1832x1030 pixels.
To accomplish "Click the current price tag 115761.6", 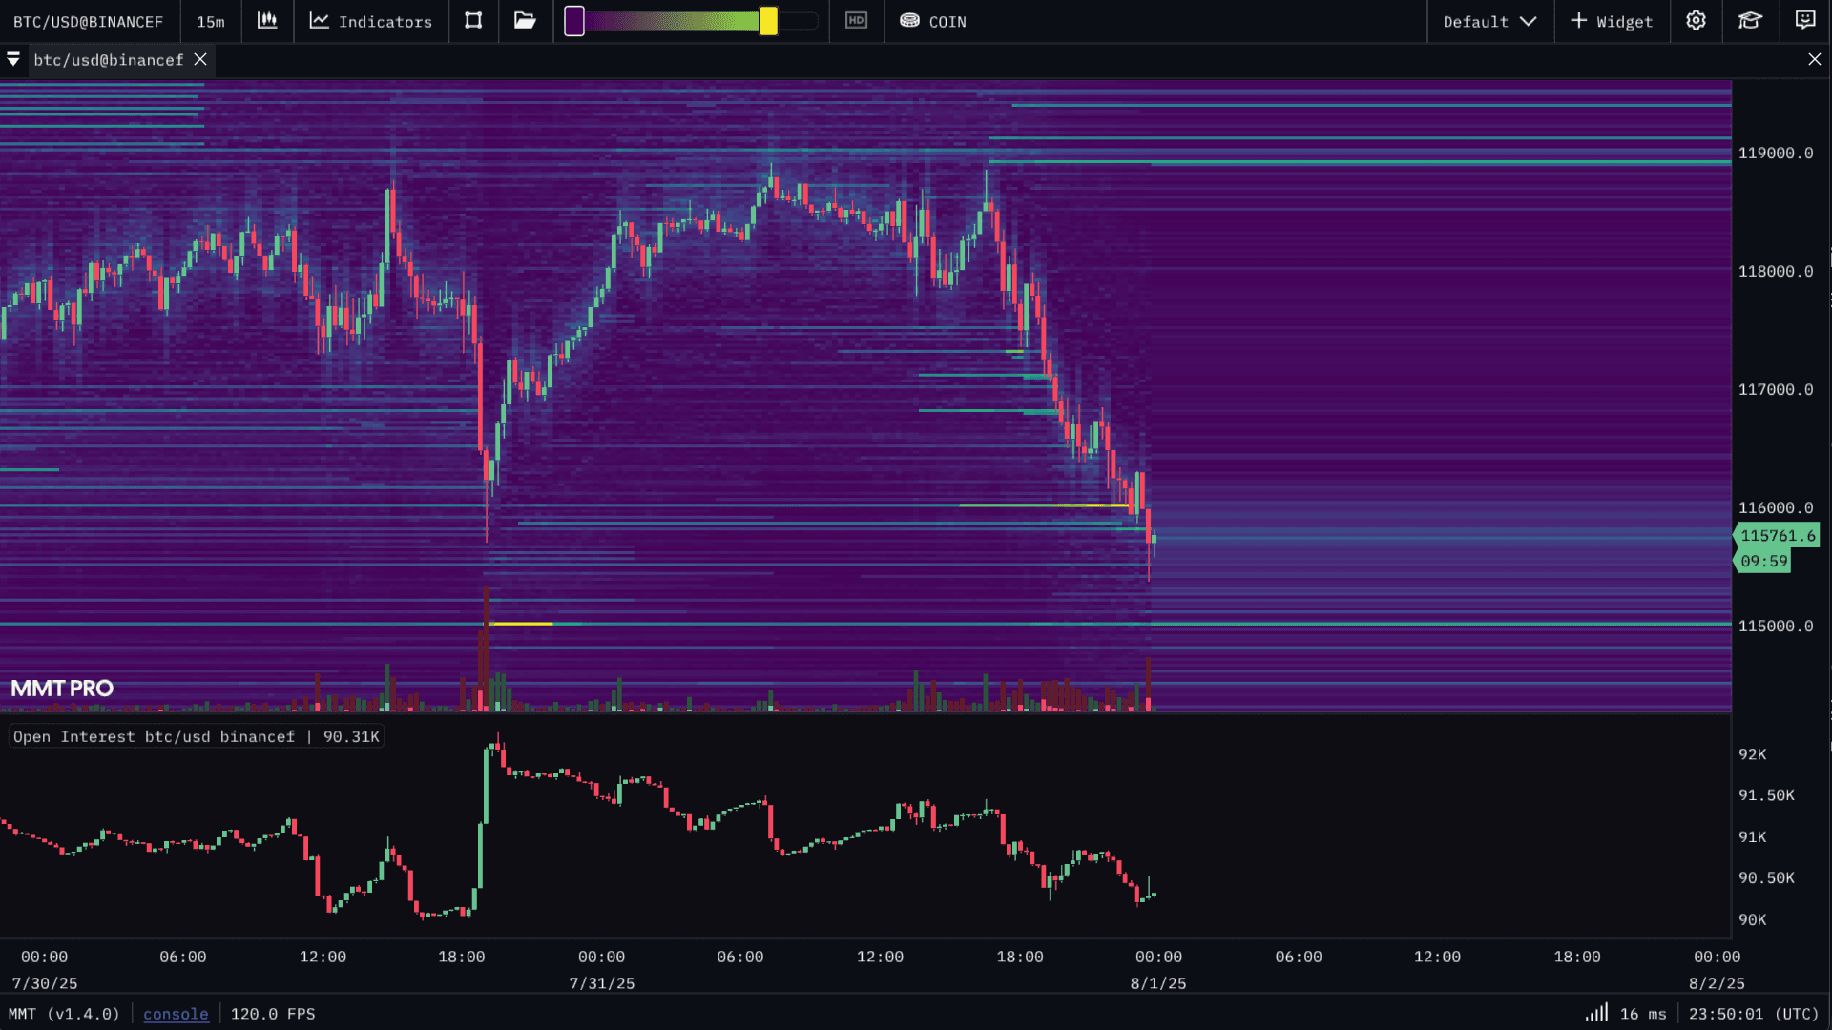I will [x=1777, y=535].
